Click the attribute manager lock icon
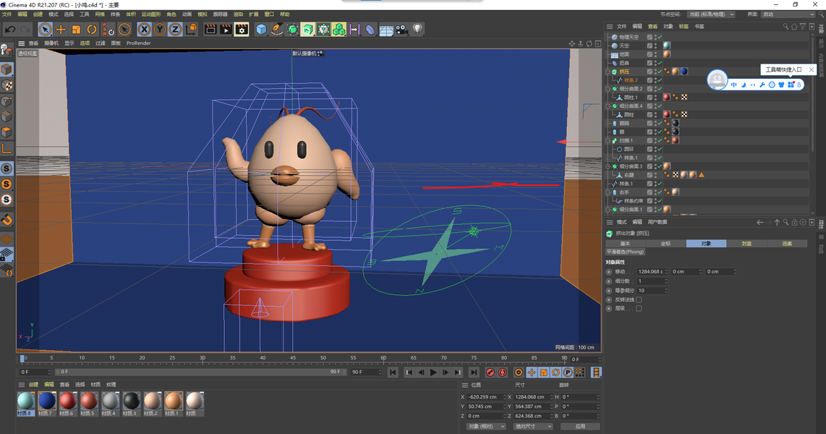The height and width of the screenshot is (434, 826). tap(794, 222)
